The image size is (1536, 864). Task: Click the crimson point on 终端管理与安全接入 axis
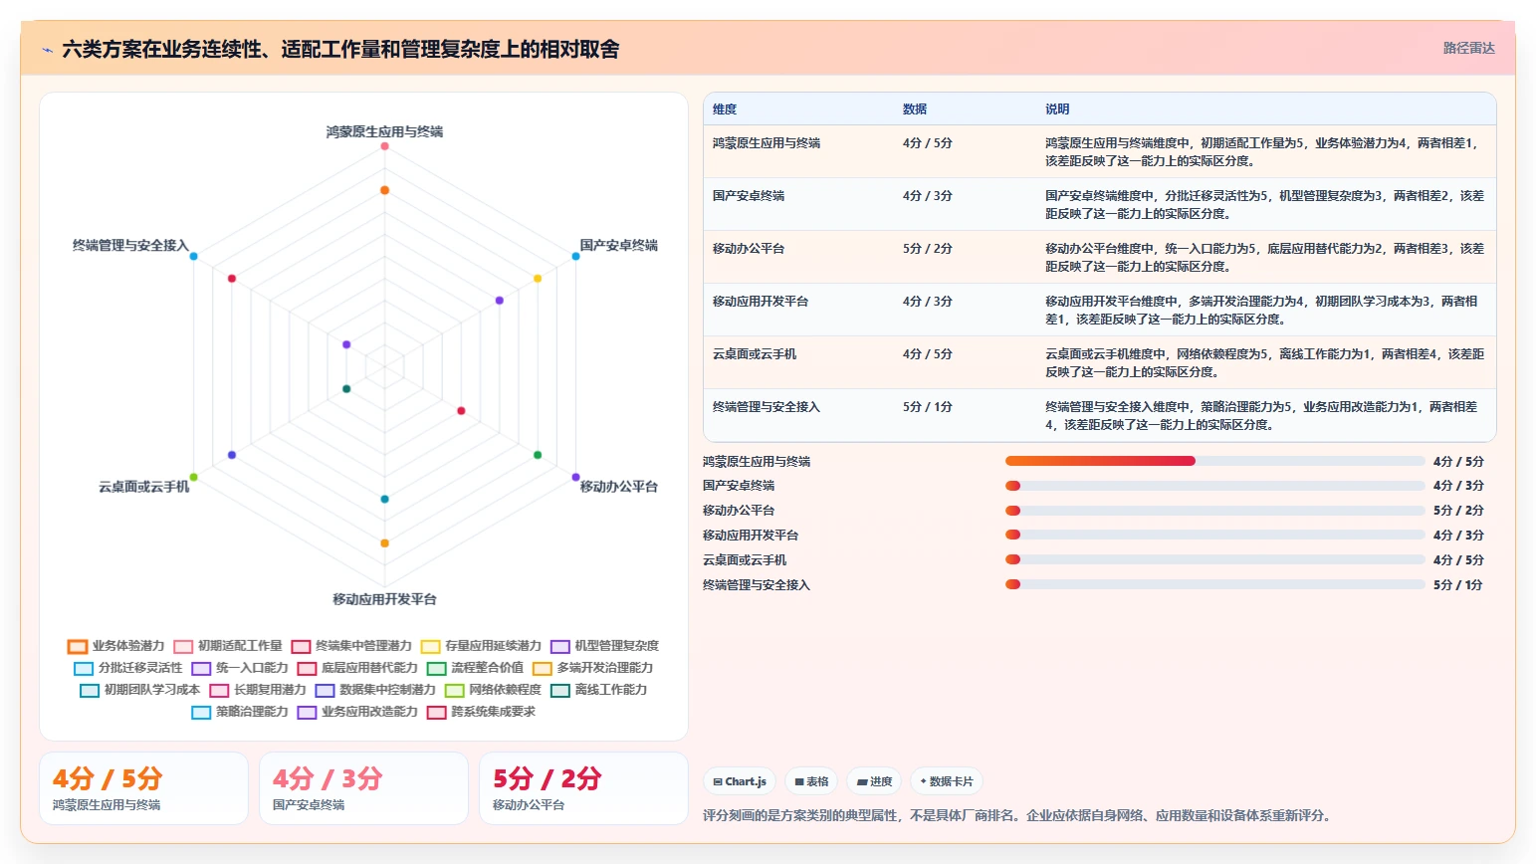pyautogui.click(x=232, y=279)
